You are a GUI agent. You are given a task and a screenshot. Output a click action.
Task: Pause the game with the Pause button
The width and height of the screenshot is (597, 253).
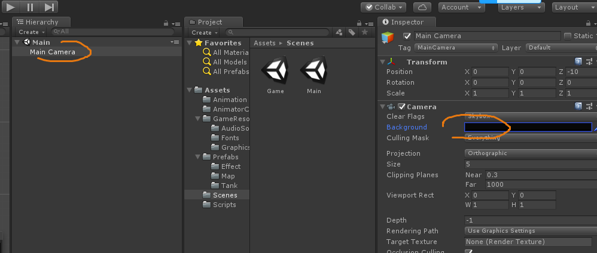(30, 7)
